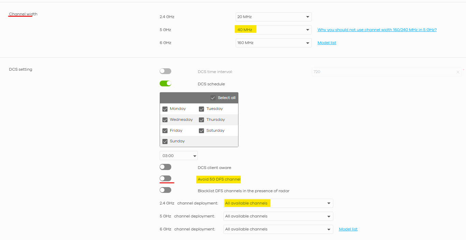Image resolution: width=466 pixels, height=240 pixels.
Task: Uncheck the Sunday checkbox
Action: click(x=165, y=141)
